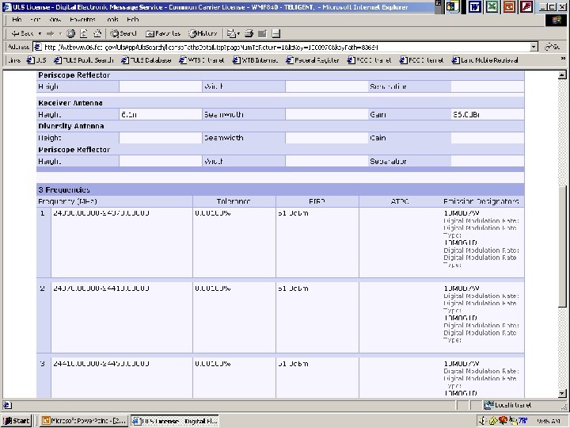Screen dimensions: 570x428
Task: Click the Go button
Action: (553, 47)
